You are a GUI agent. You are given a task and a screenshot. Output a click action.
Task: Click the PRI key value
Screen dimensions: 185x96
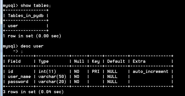click(96, 71)
